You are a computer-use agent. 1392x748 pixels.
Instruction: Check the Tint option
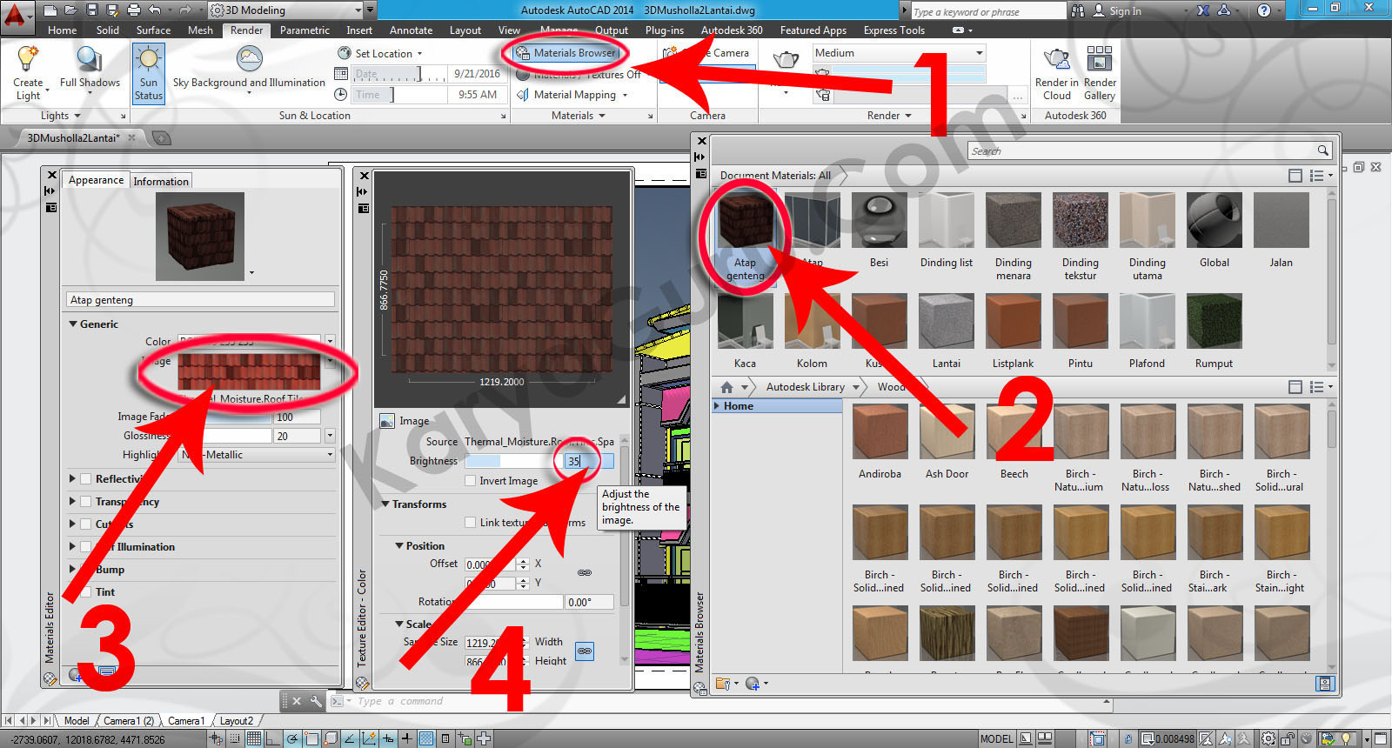tap(86, 592)
